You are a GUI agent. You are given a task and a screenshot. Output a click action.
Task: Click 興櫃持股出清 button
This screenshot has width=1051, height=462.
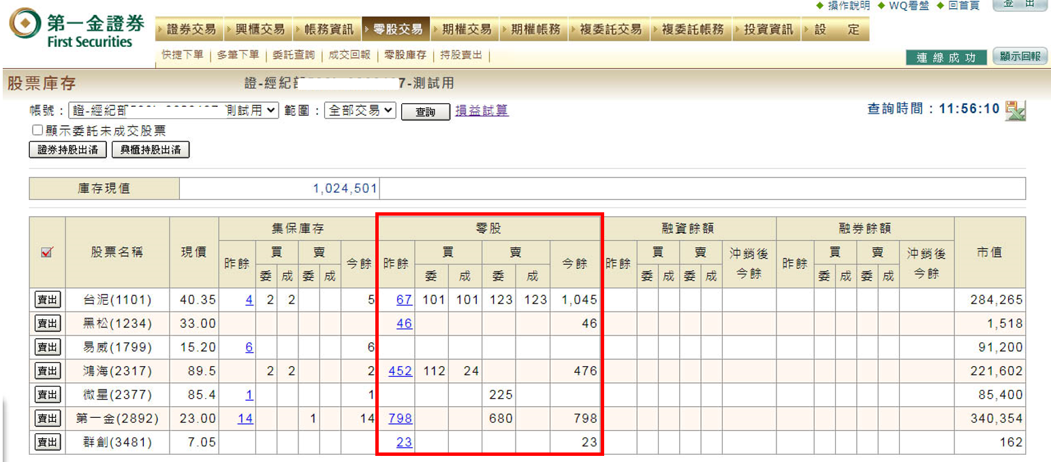[151, 150]
